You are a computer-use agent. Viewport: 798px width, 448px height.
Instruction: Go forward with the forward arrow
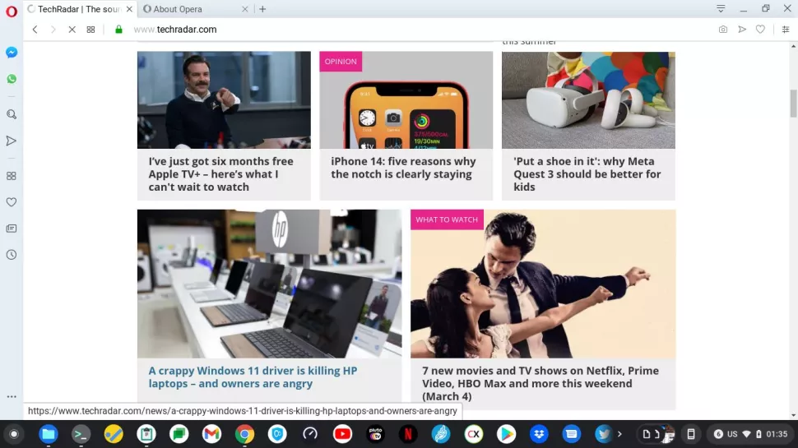[x=53, y=30]
